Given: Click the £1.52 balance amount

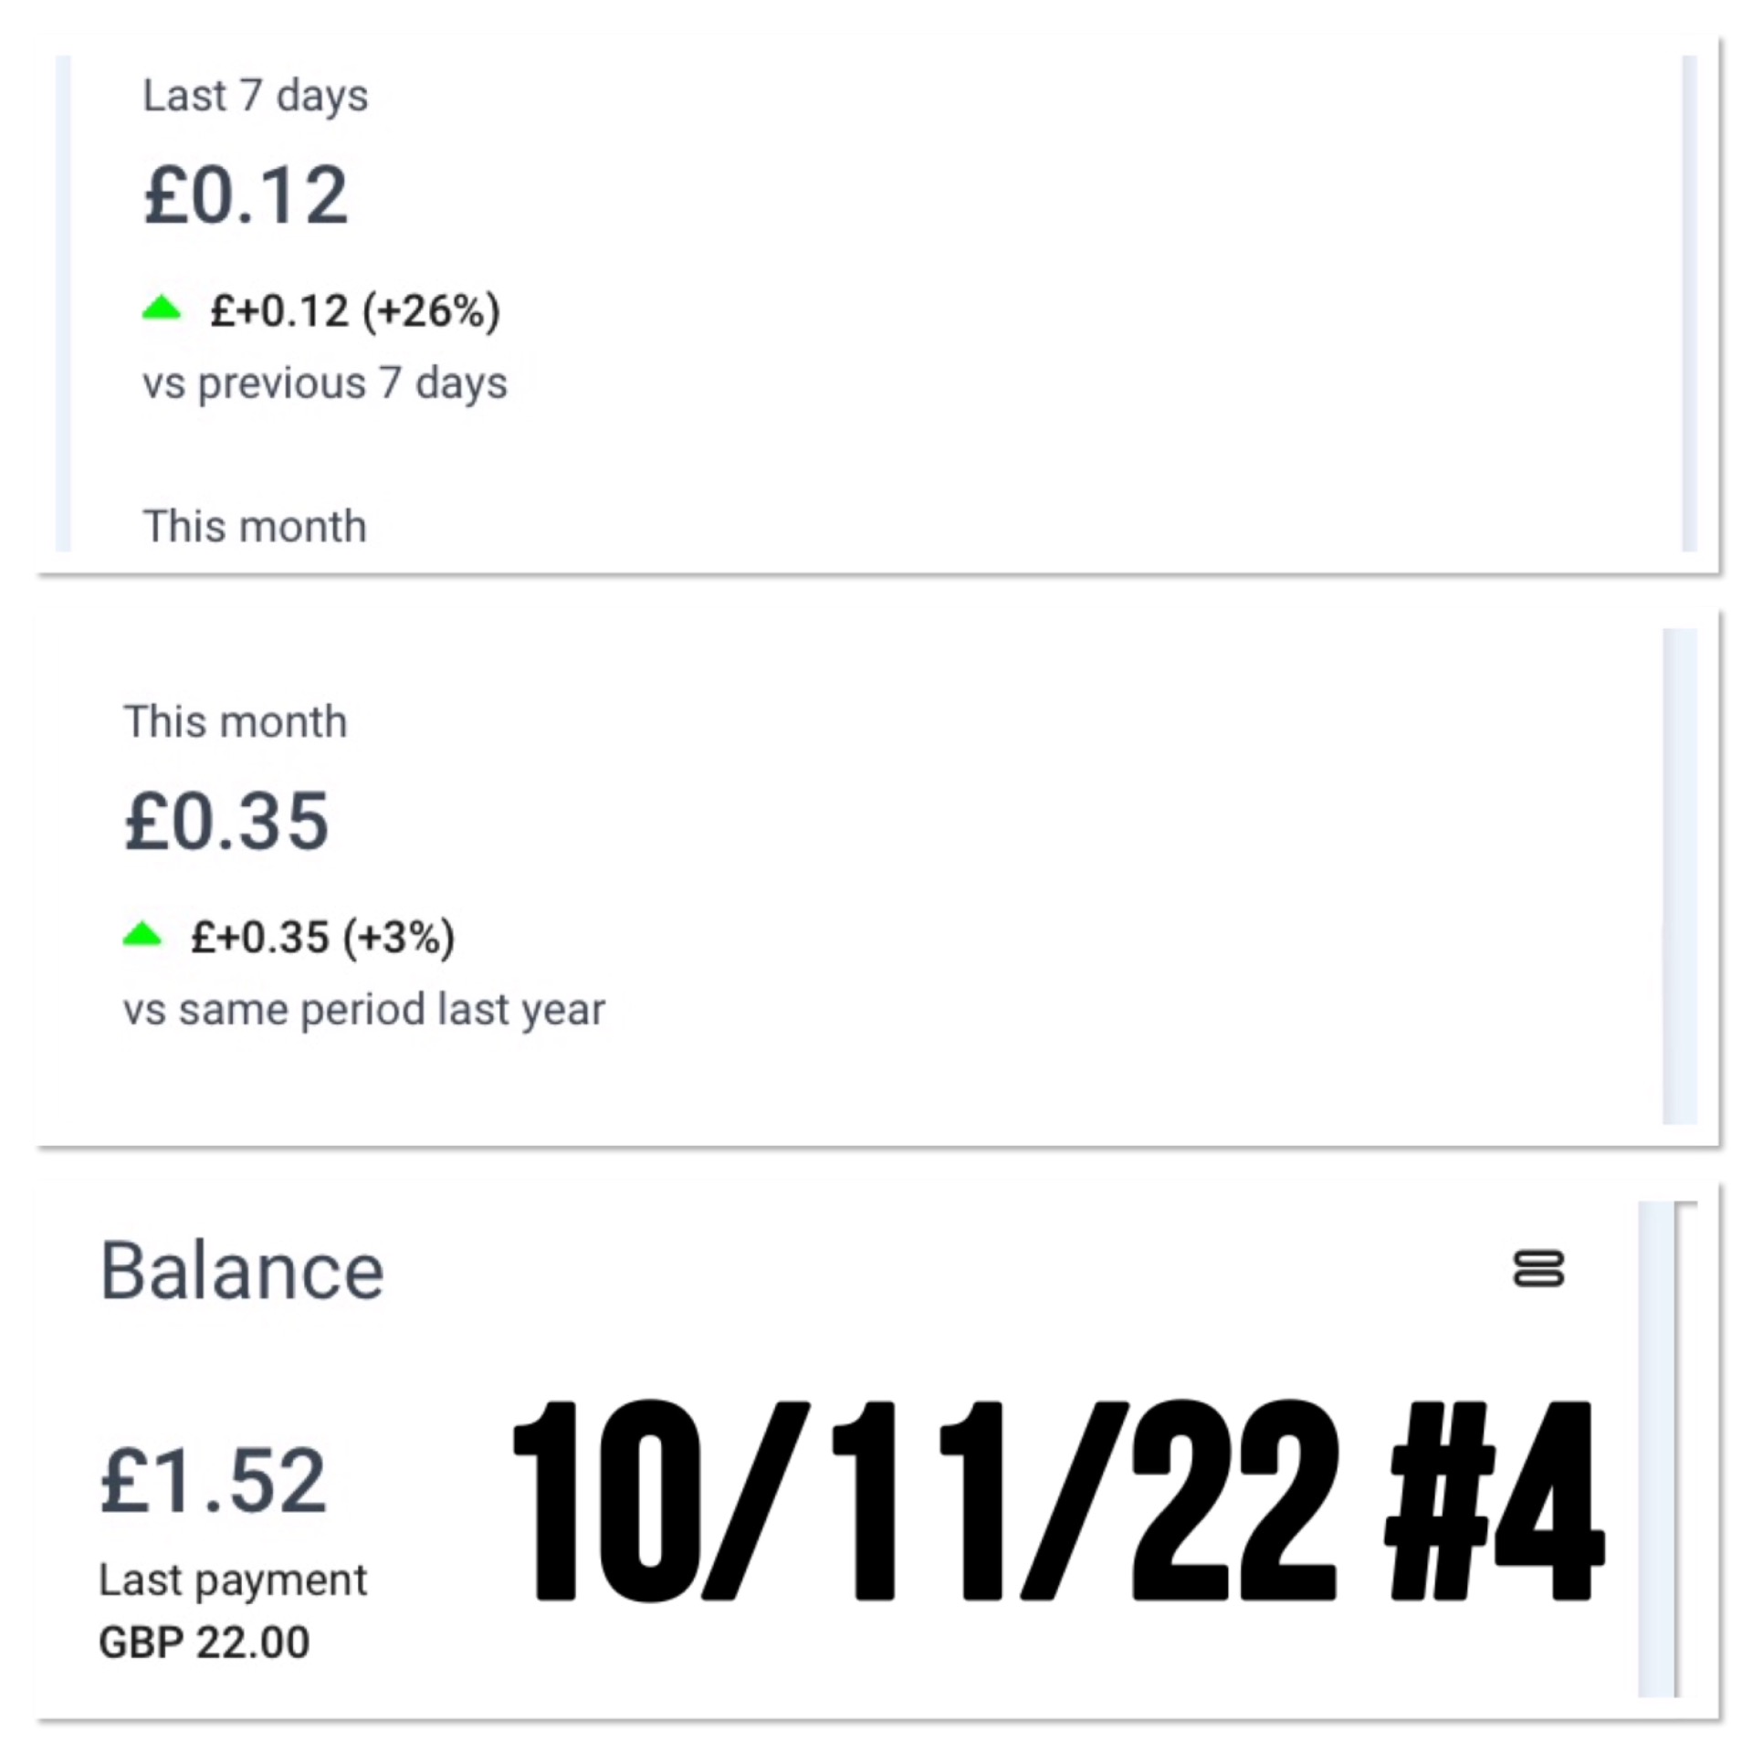Looking at the screenshot, I should click(213, 1480).
